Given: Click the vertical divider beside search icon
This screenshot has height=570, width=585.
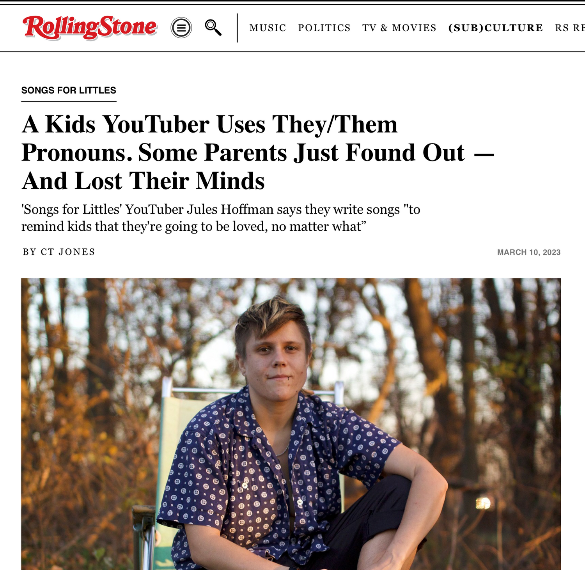Looking at the screenshot, I should coord(238,28).
